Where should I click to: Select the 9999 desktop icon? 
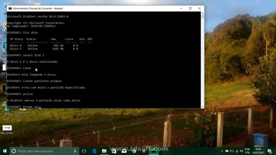[x=7, y=110]
